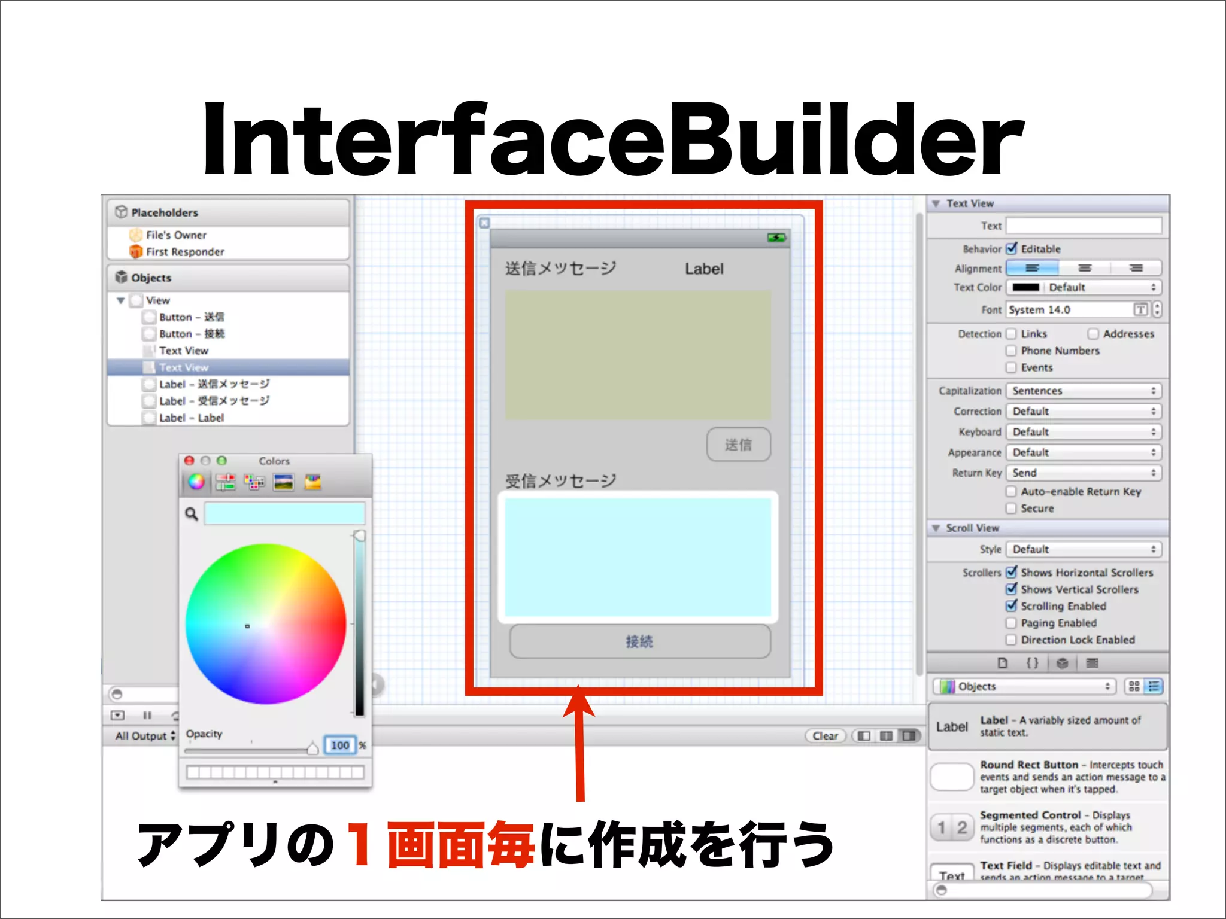Open the Capitalization dropdown
Image resolution: width=1226 pixels, height=919 pixels.
coord(1084,391)
